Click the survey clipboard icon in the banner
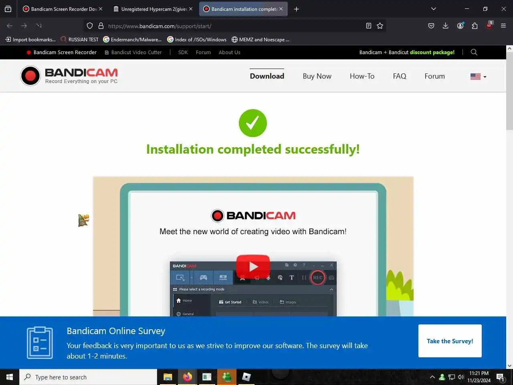 click(40, 342)
